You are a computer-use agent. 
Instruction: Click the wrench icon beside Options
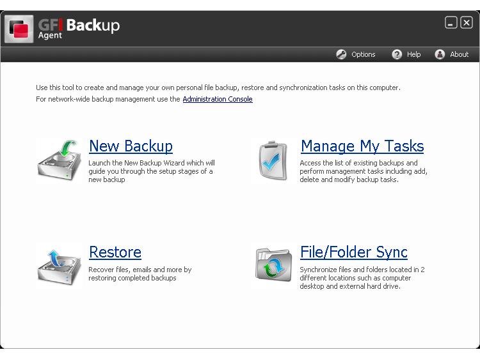(x=341, y=54)
